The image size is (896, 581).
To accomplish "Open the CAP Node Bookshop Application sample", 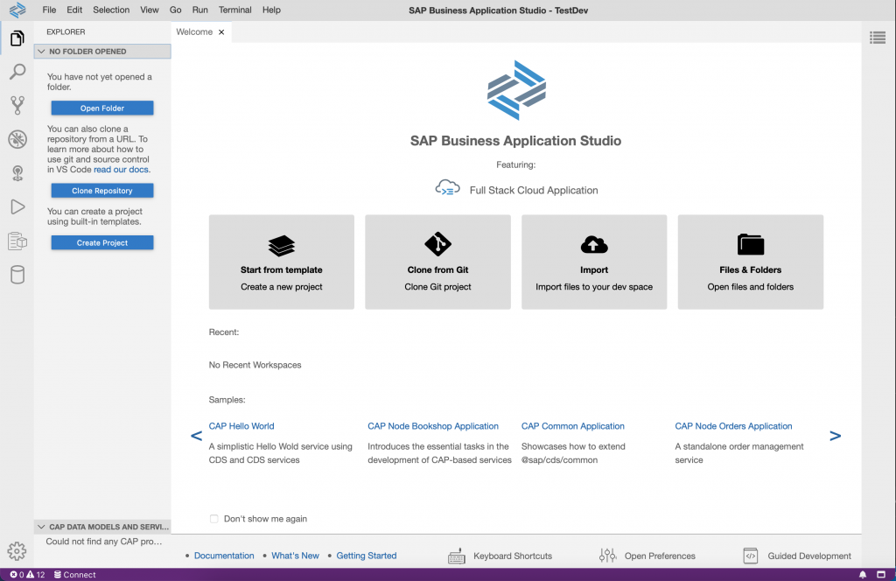I will [x=433, y=426].
